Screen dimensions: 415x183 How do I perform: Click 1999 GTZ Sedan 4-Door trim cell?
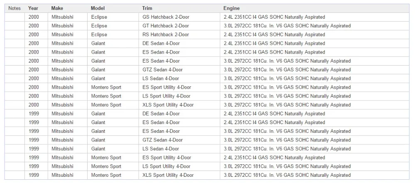click(179, 140)
